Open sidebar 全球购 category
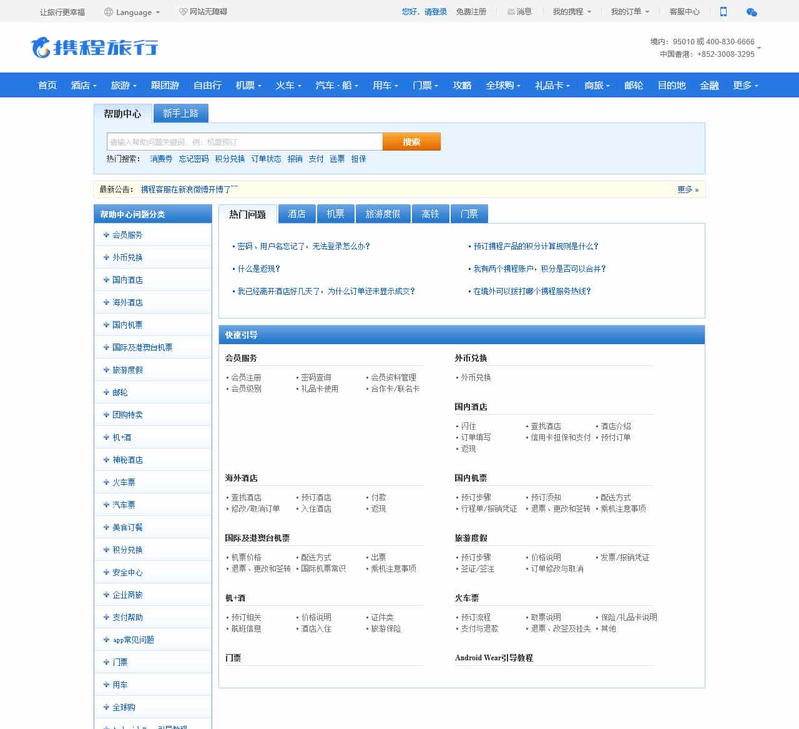This screenshot has height=729, width=799. pos(124,707)
